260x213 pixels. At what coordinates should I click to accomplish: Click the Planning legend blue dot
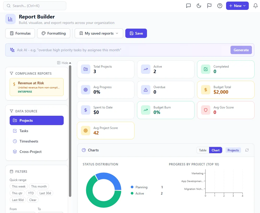pos(132,187)
